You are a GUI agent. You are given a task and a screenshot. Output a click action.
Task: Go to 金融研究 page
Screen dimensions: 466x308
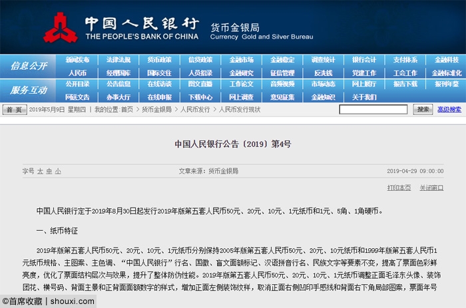241,73
